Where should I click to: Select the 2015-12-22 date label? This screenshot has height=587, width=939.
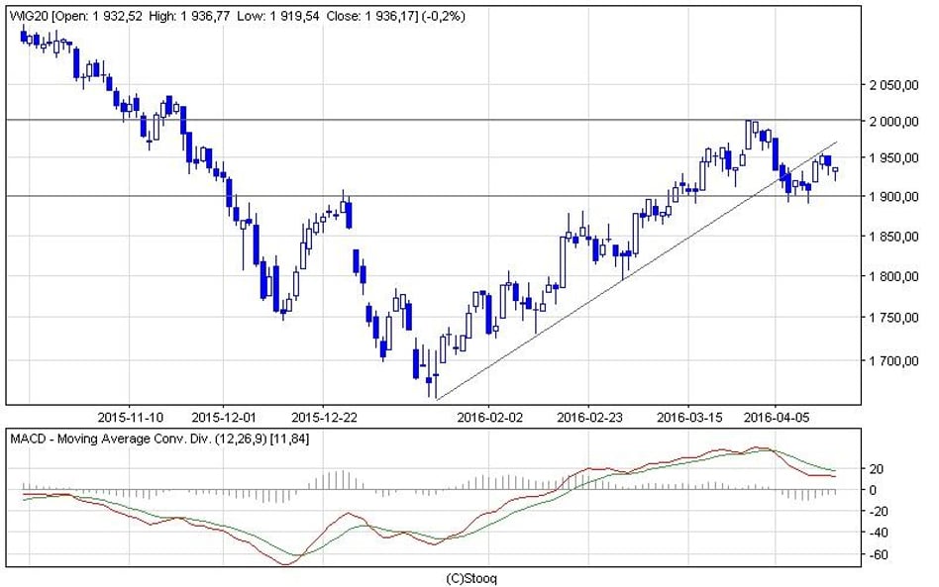click(x=326, y=416)
